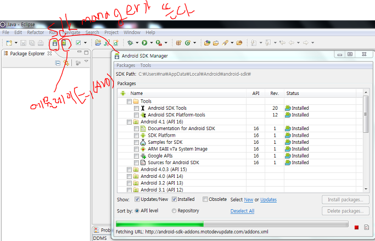The width and height of the screenshot is (375, 241).
Task: Open the Android Virtual Device Manager icon
Action: 64,43
